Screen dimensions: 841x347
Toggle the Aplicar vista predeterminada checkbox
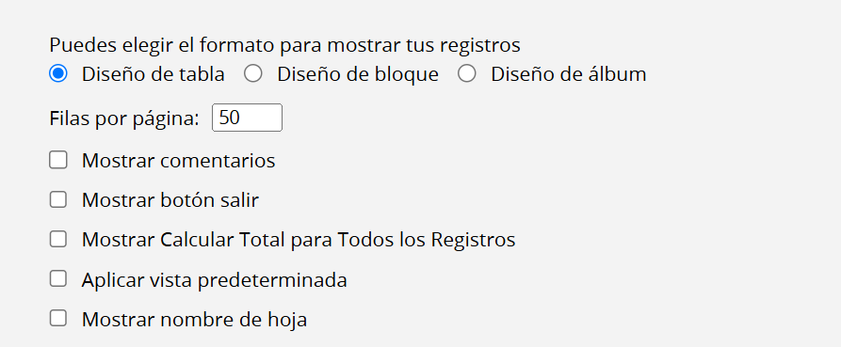(58, 279)
